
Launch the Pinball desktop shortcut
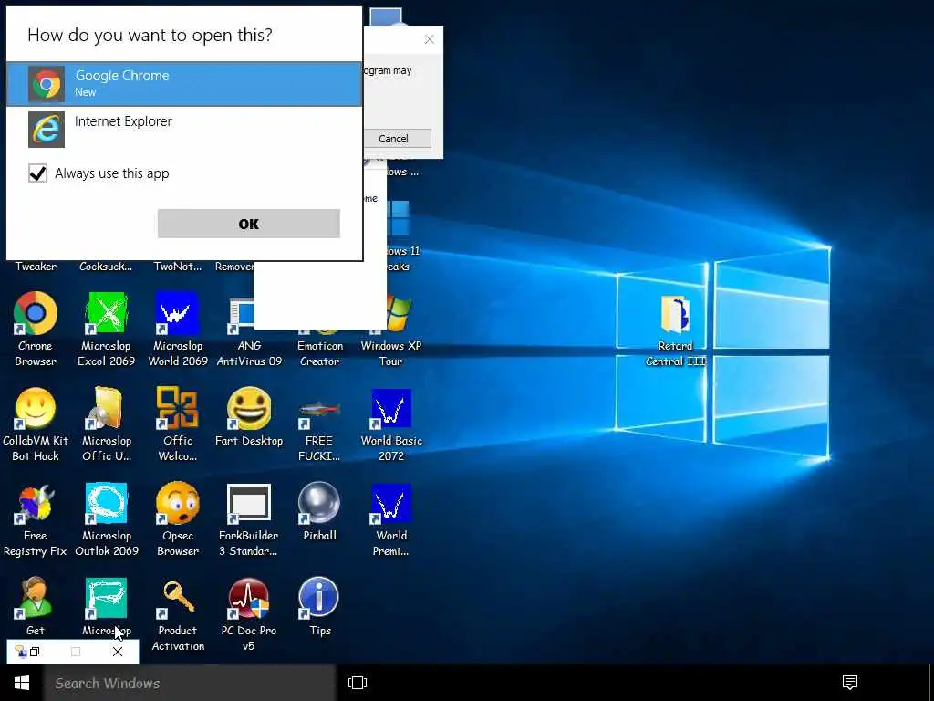point(319,511)
